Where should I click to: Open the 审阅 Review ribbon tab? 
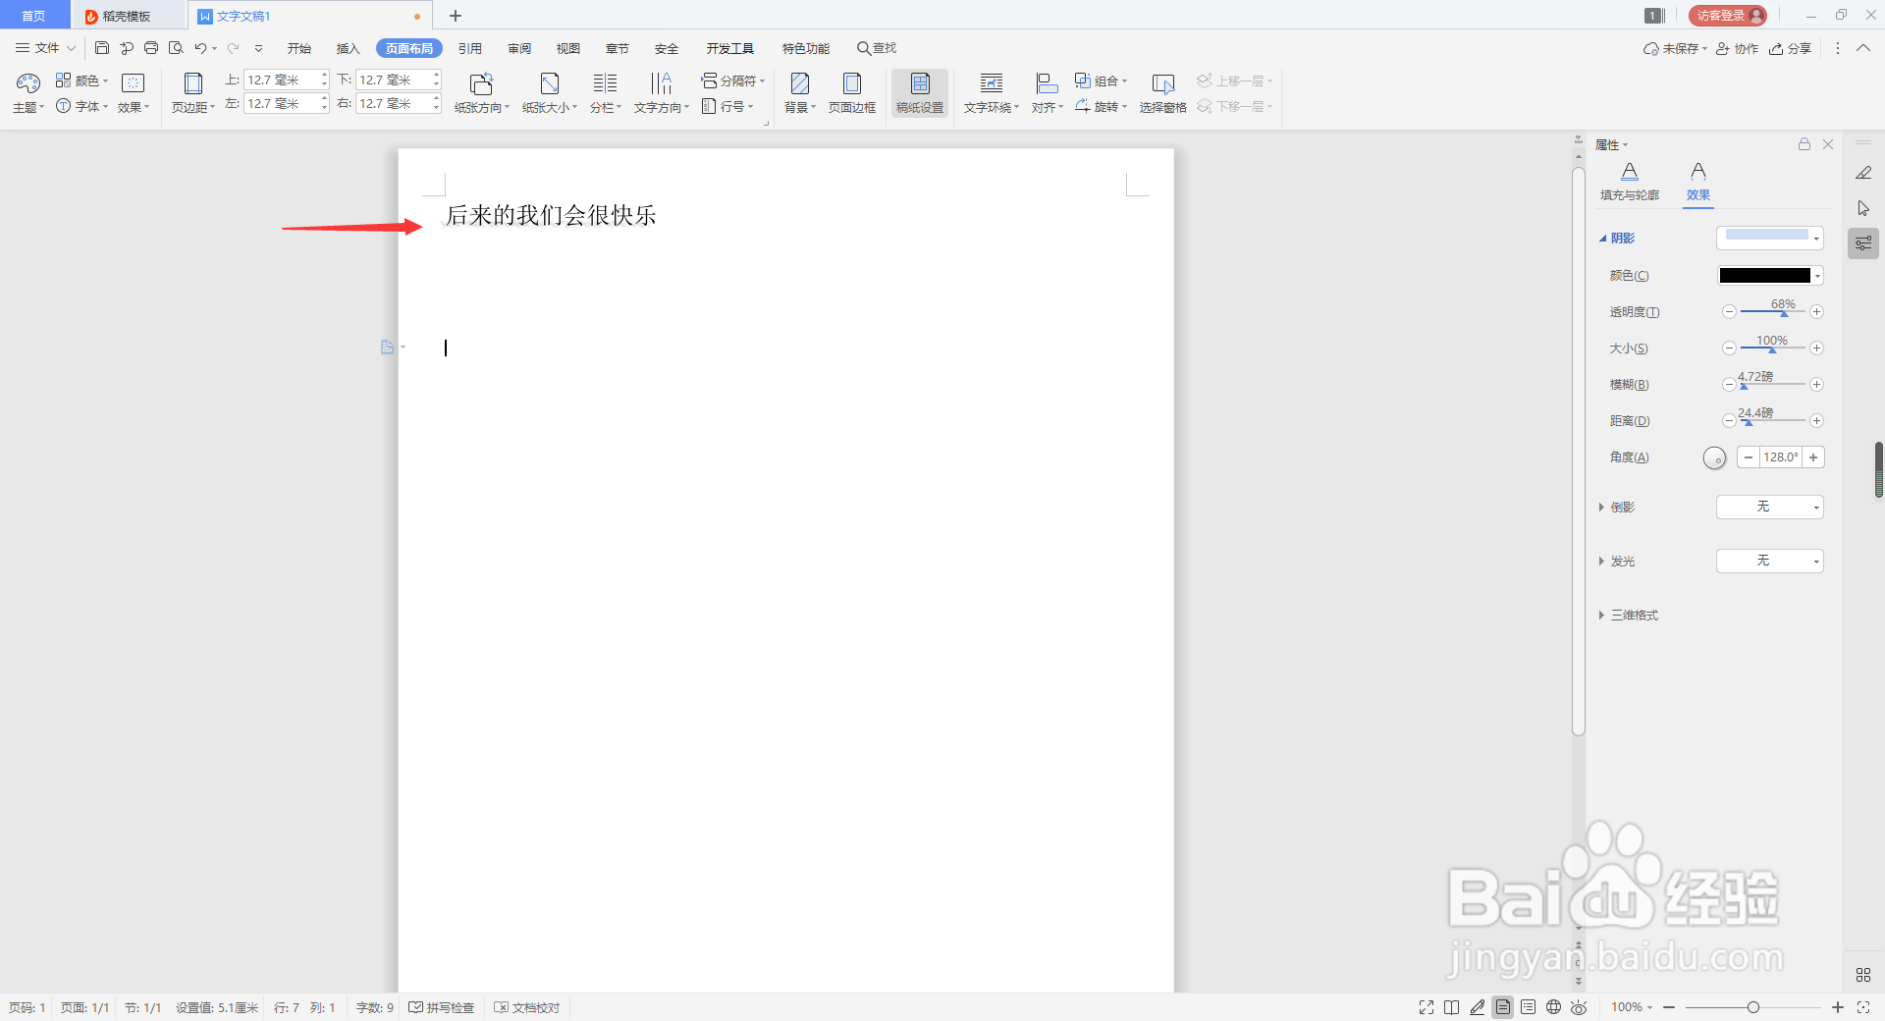pos(519,48)
